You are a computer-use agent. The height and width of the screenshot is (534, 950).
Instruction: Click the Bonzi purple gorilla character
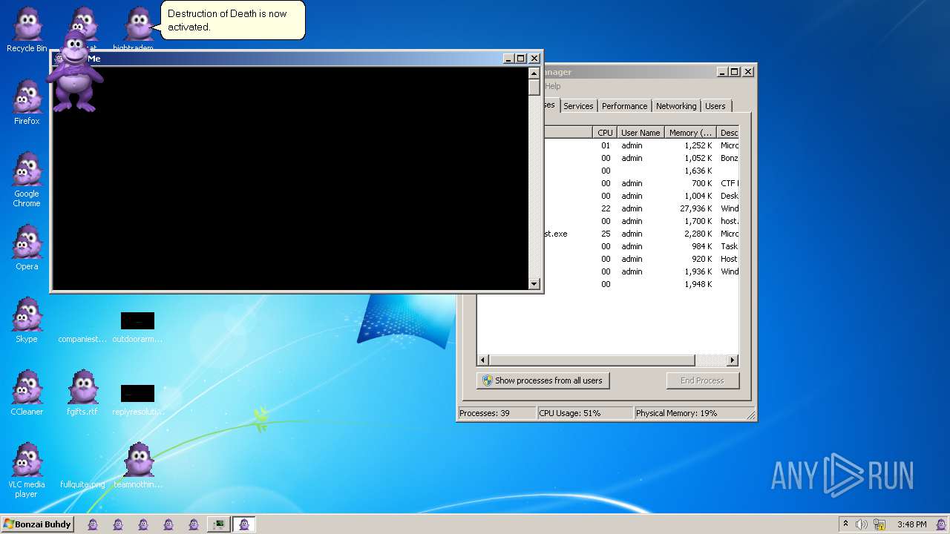[74, 70]
